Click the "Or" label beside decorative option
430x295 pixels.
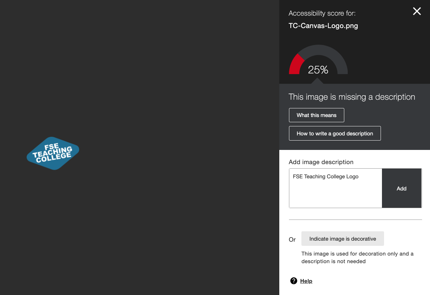click(292, 239)
